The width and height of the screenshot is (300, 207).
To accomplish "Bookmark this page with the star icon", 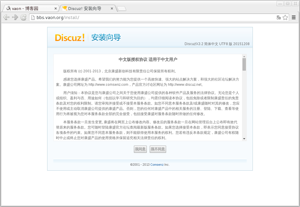I will pos(285,18).
